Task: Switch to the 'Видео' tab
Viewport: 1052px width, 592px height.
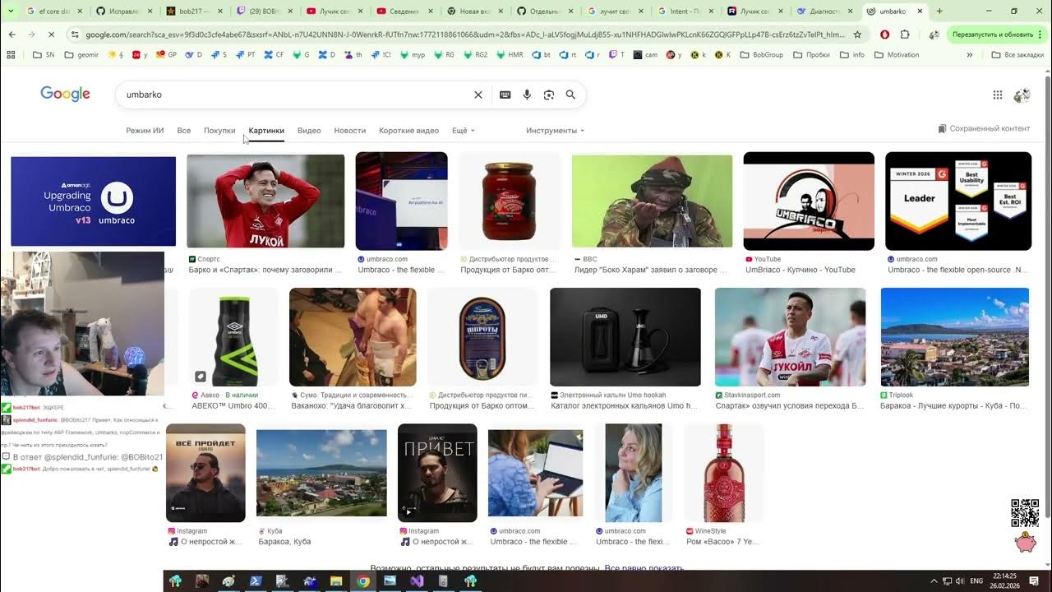Action: click(x=309, y=131)
